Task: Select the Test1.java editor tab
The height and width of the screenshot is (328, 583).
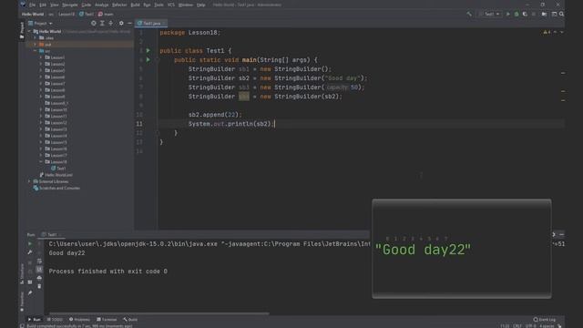Action: tap(151, 23)
